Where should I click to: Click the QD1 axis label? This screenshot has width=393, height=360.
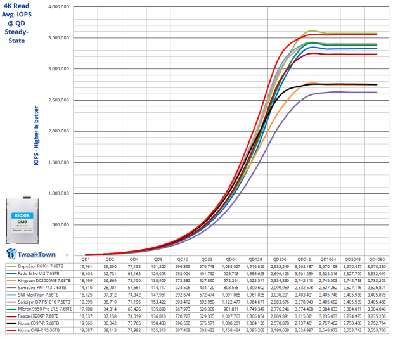click(x=86, y=259)
